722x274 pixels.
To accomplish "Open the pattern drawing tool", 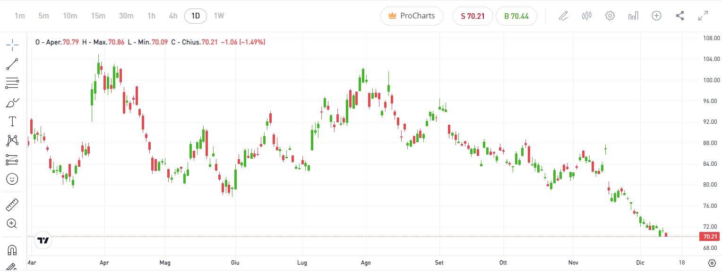I will [12, 140].
